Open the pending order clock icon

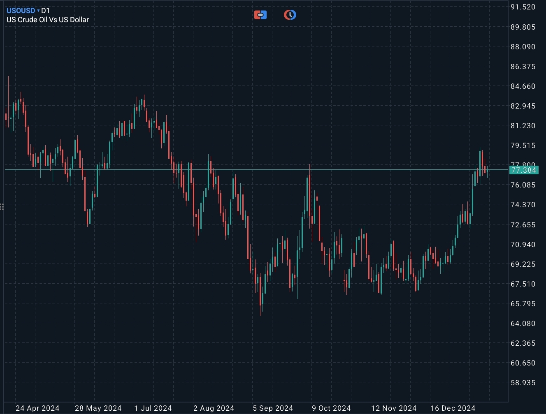(290, 15)
